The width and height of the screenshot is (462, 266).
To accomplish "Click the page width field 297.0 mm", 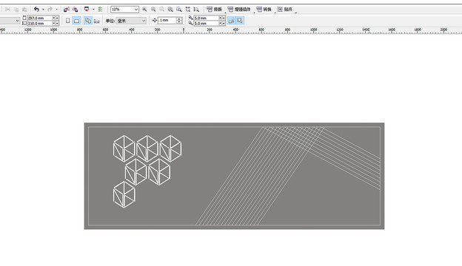I will (40, 18).
